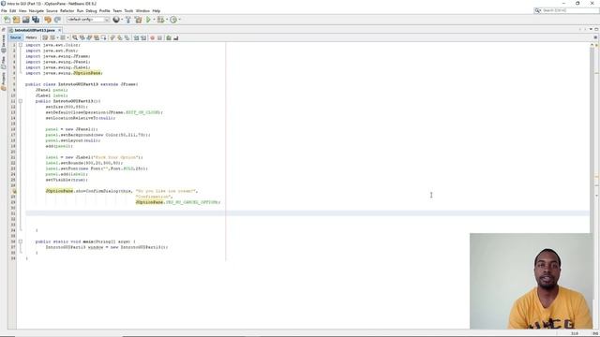Switch editor to Source view
Viewport: 600px width, 337px height.
pyautogui.click(x=16, y=37)
